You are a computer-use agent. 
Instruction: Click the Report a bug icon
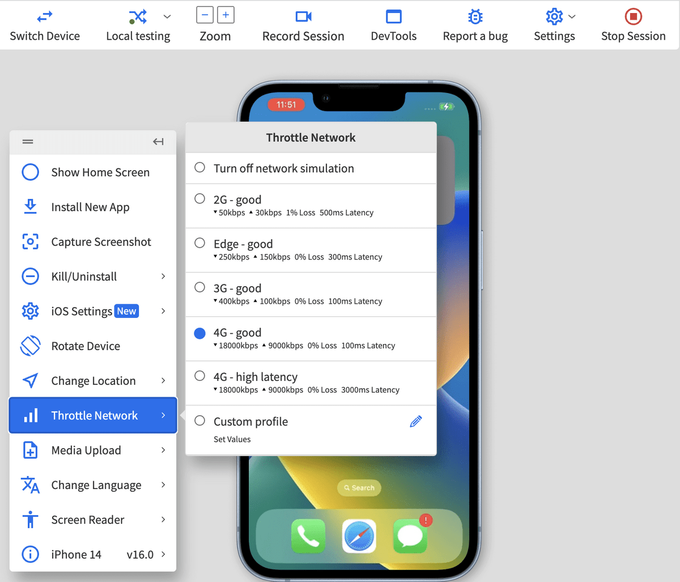(x=475, y=16)
